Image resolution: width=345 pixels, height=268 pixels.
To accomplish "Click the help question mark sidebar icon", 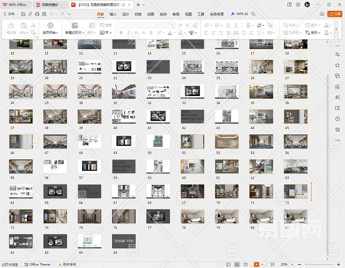I will pyautogui.click(x=337, y=119).
